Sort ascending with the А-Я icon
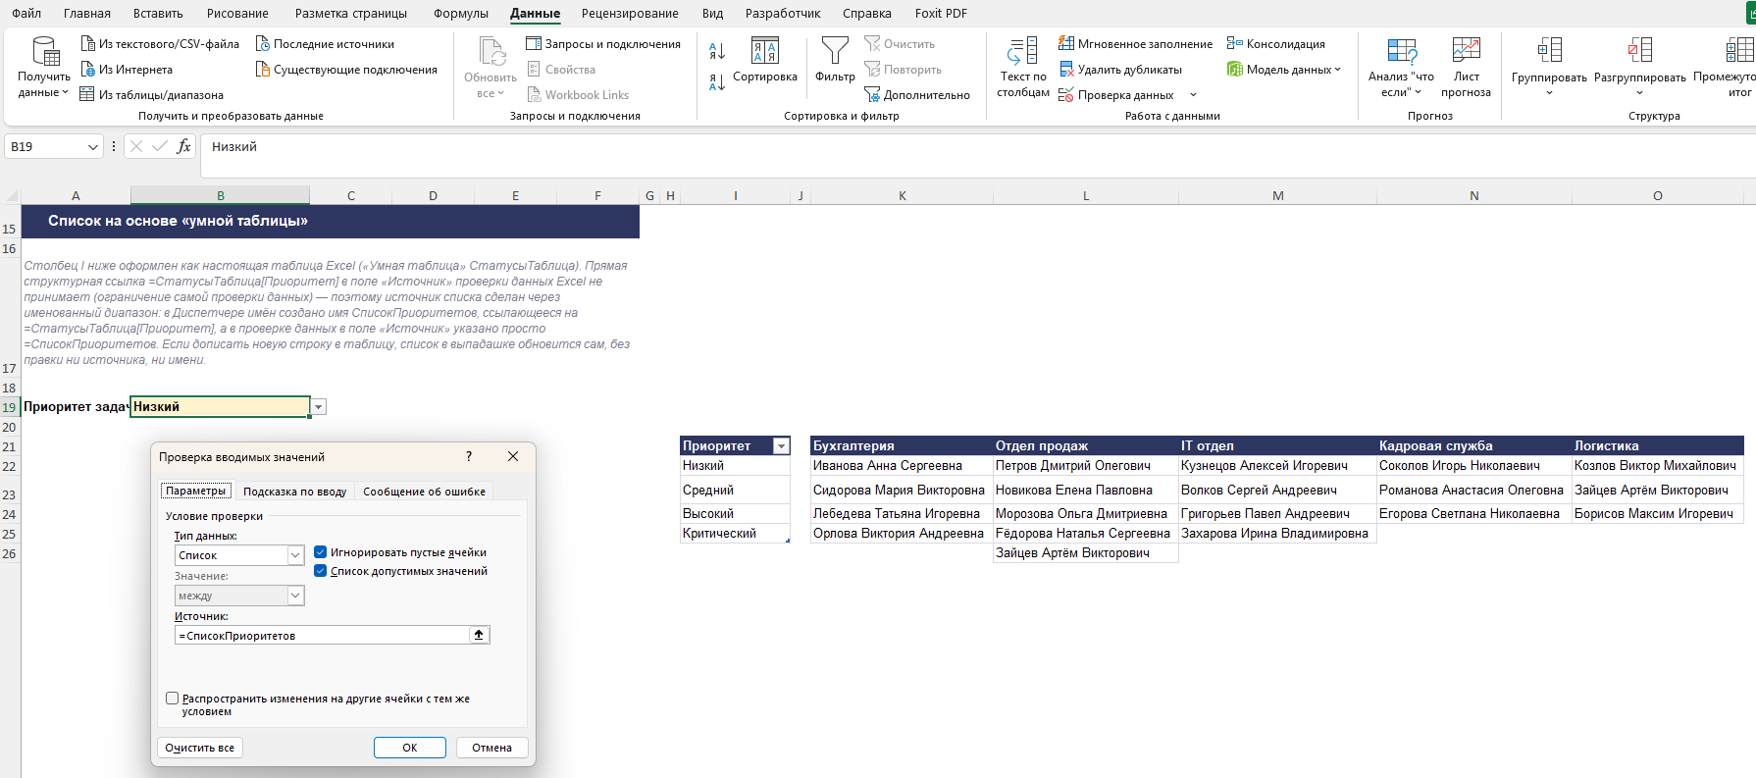 tap(717, 51)
